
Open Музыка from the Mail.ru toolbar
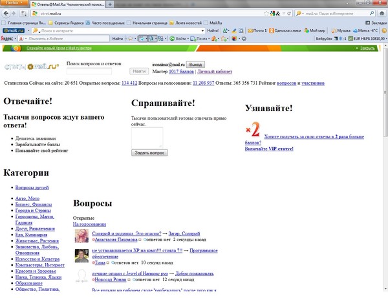341,30
